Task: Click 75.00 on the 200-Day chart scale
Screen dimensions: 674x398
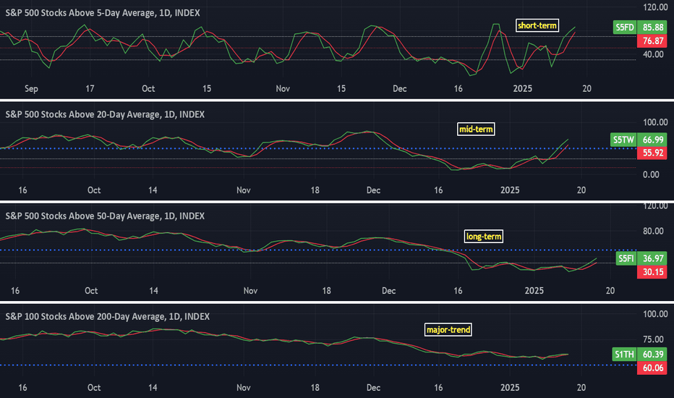Action: [653, 339]
